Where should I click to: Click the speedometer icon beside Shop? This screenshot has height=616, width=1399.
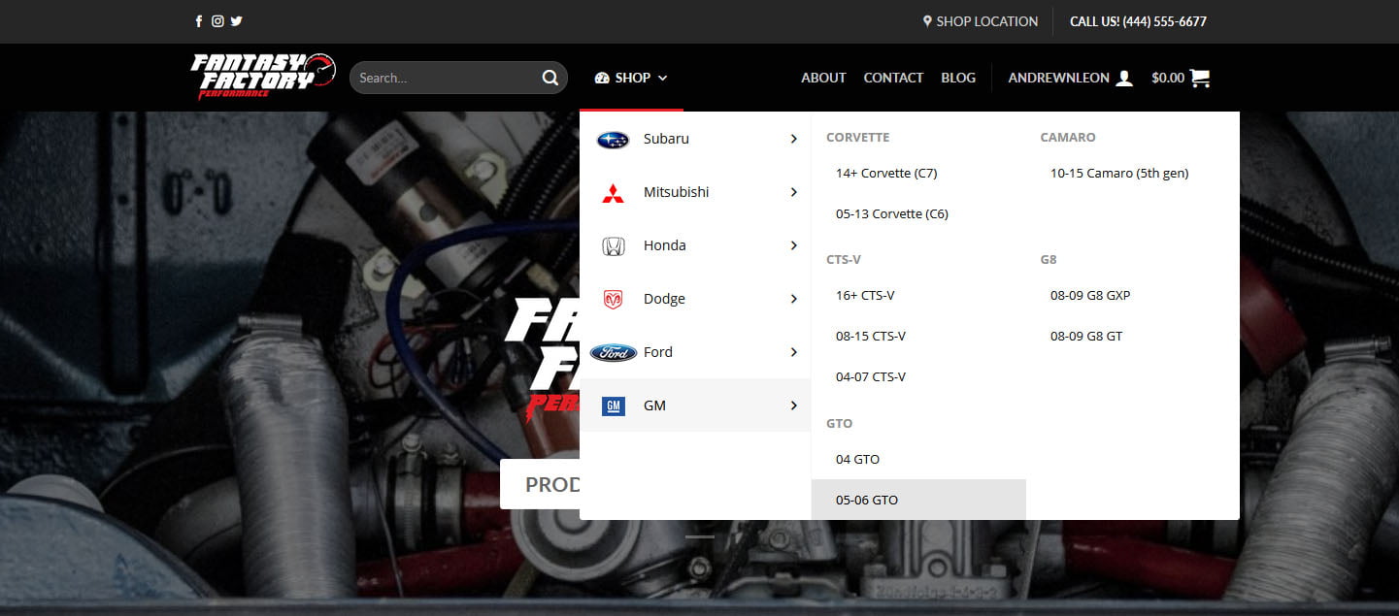tap(602, 78)
